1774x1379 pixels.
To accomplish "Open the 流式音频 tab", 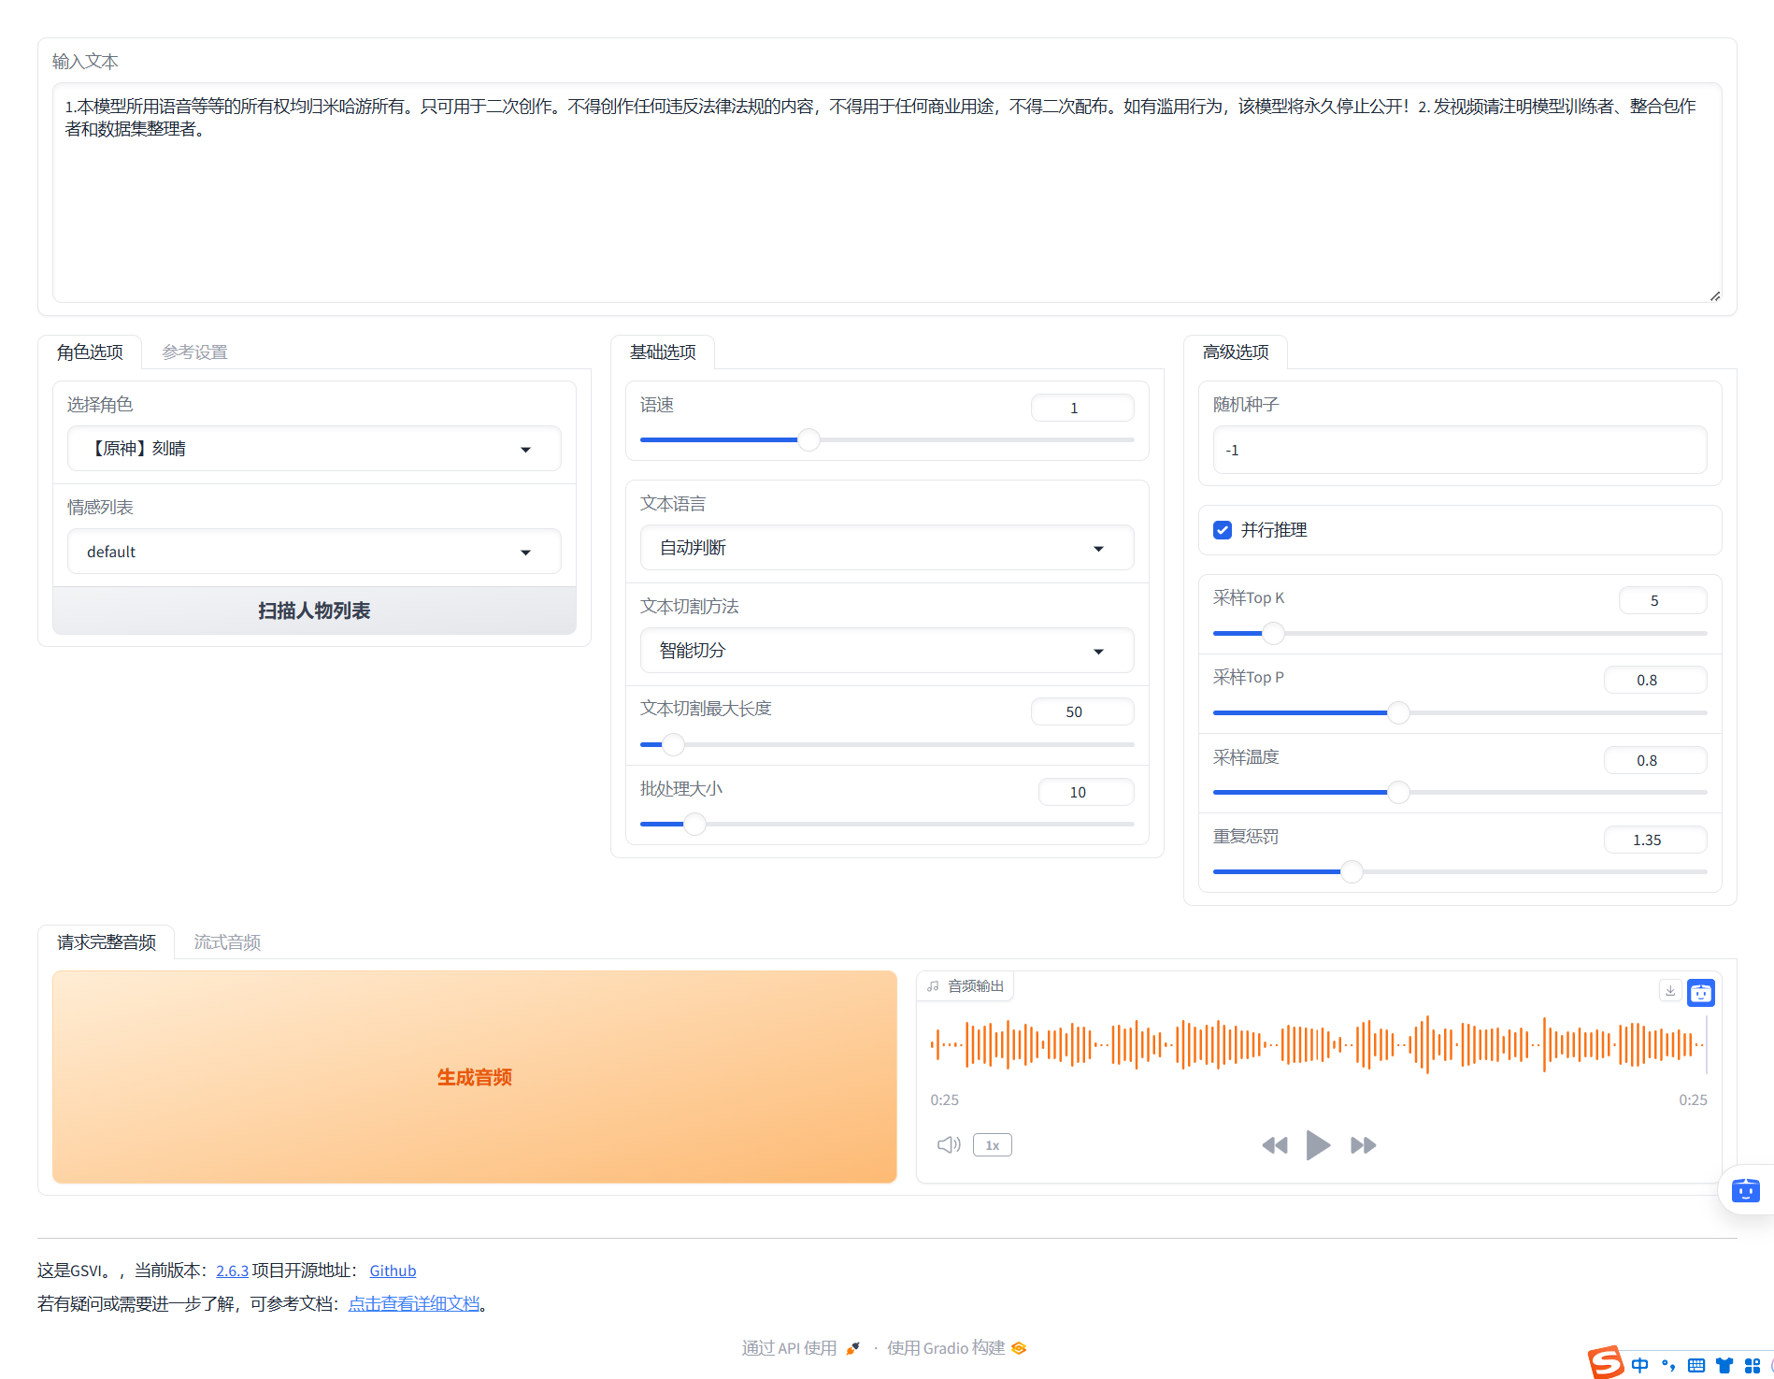I will click(x=227, y=942).
